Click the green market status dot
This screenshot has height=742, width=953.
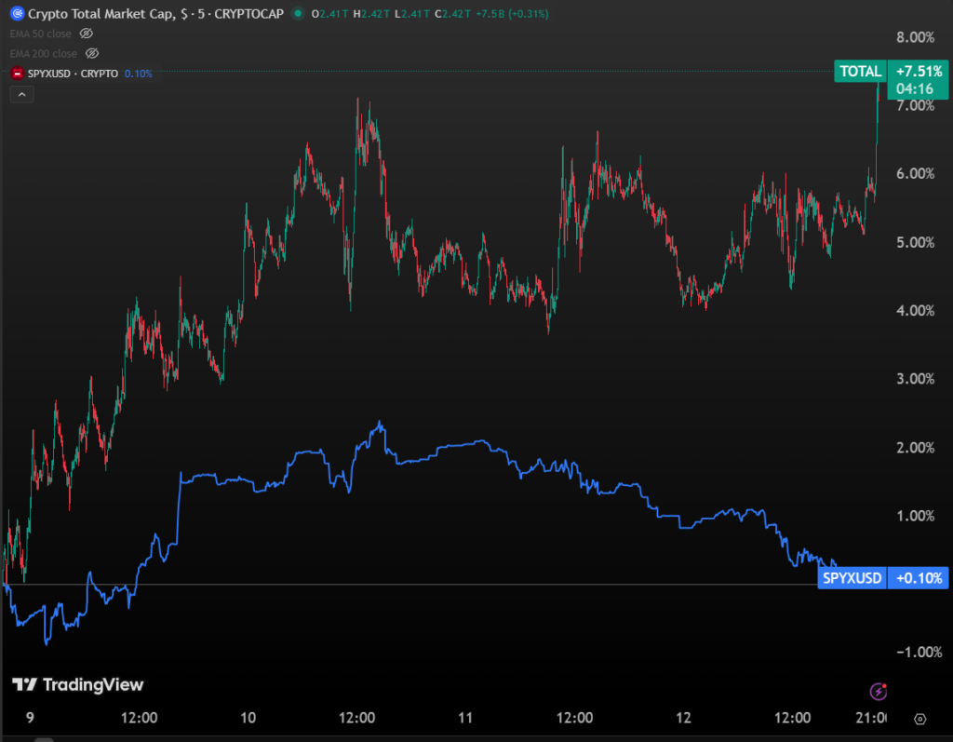pos(297,14)
